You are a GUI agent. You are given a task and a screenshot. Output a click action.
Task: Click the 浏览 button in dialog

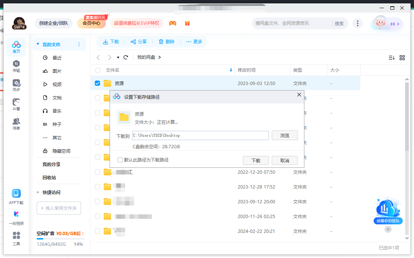(x=284, y=136)
